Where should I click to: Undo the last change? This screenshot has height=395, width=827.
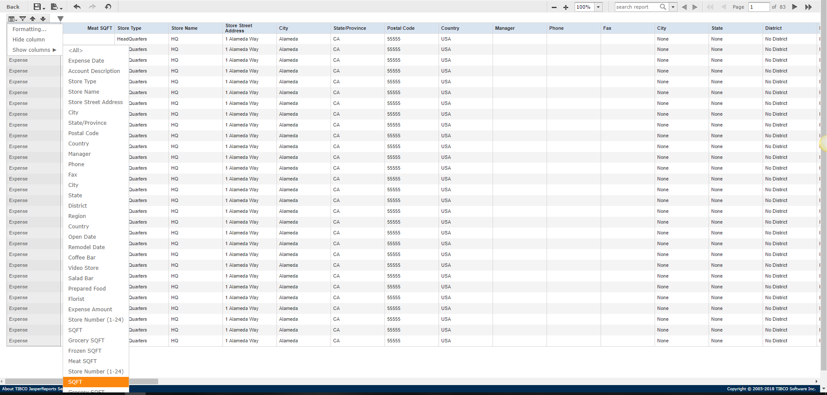[x=77, y=6]
